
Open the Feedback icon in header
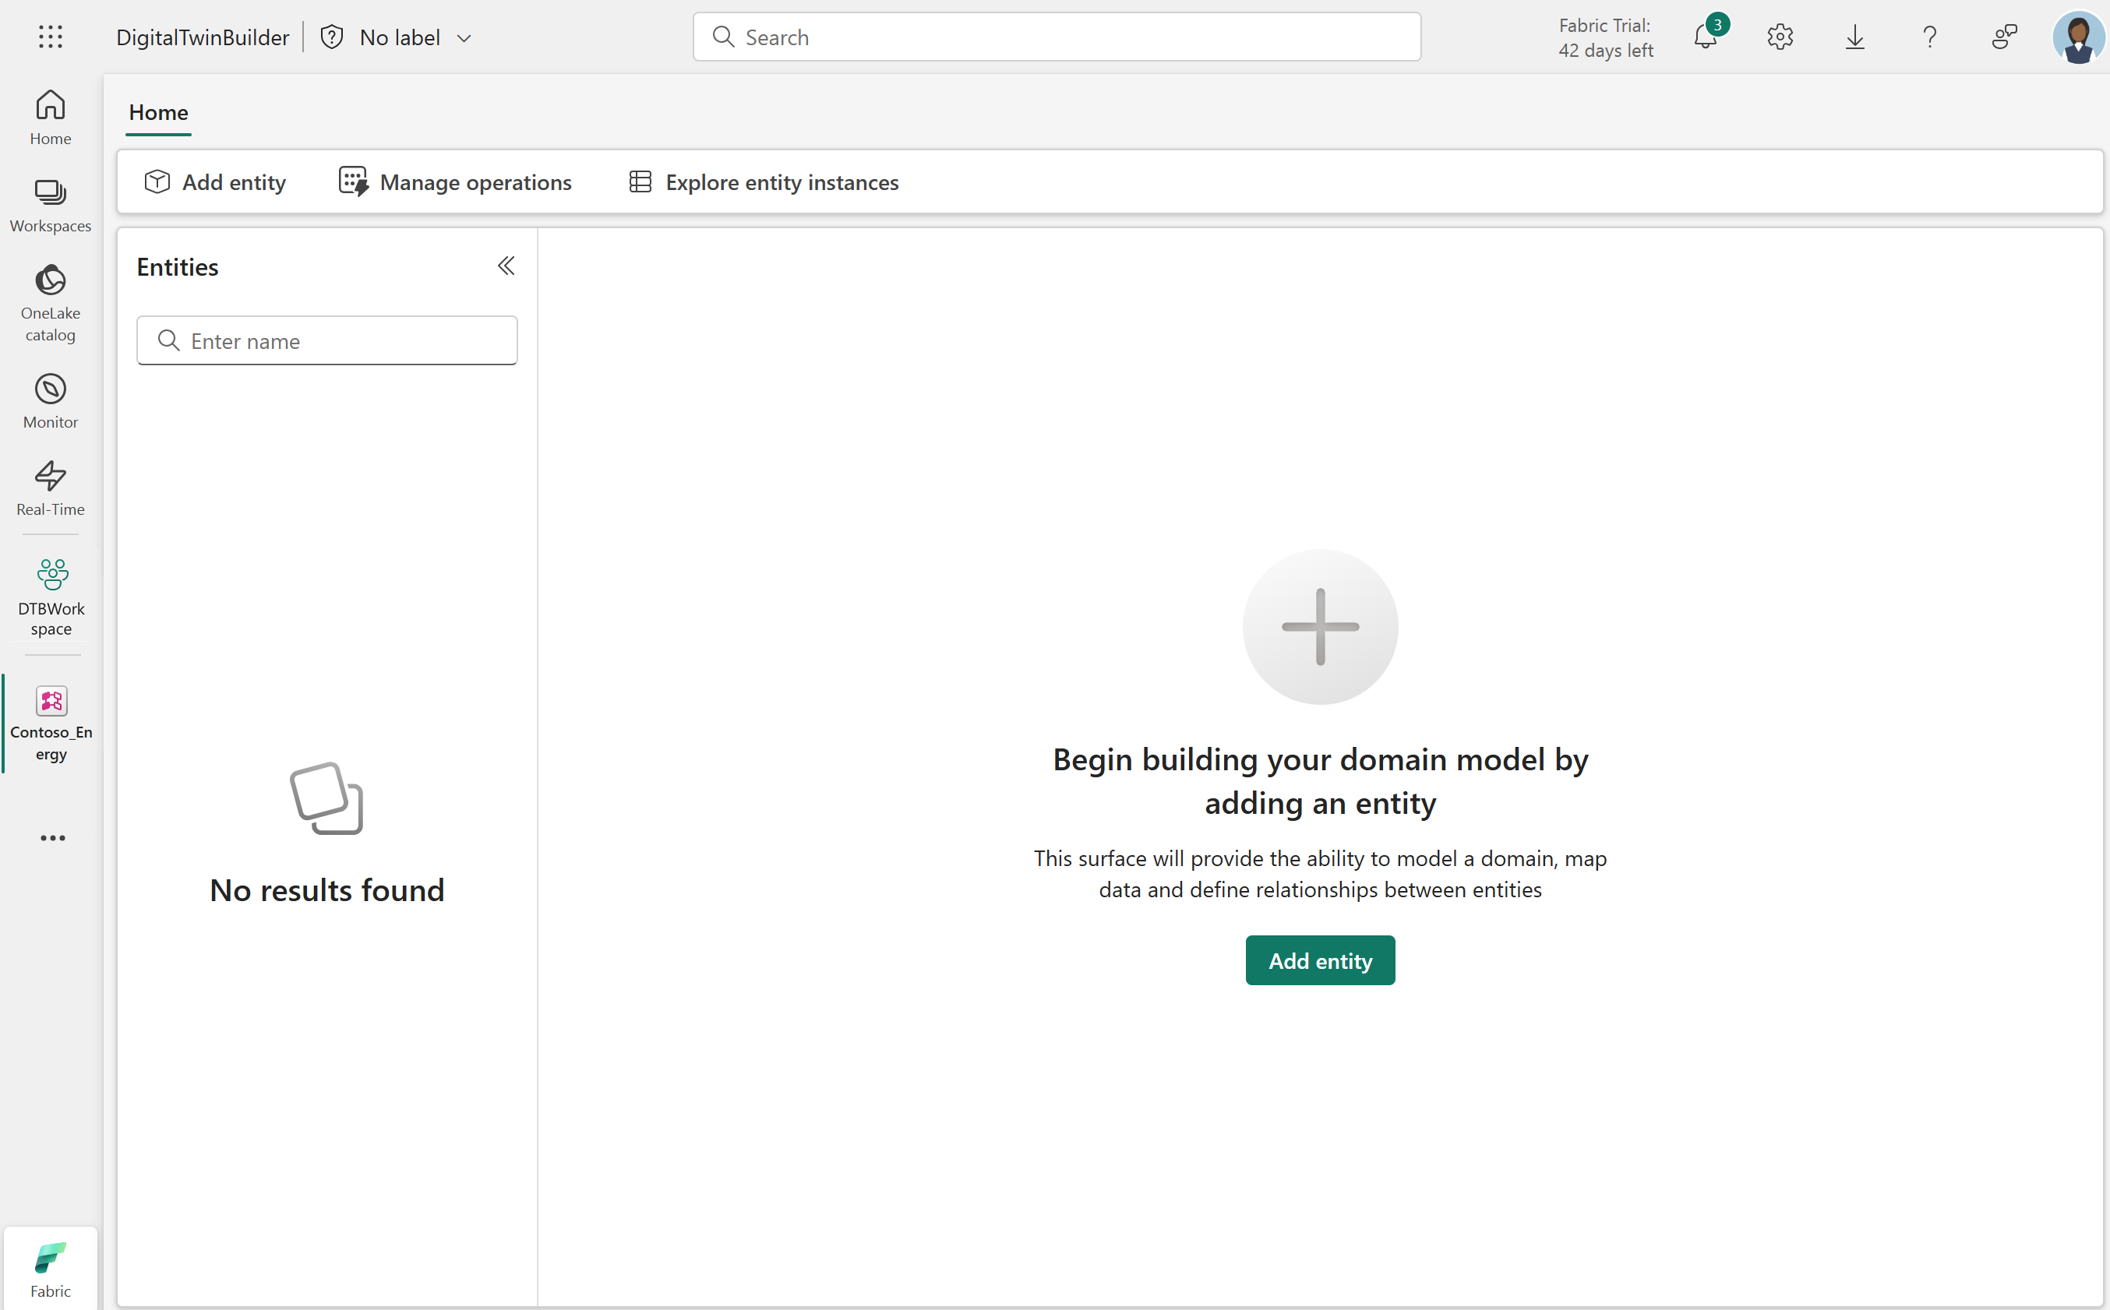[2004, 37]
